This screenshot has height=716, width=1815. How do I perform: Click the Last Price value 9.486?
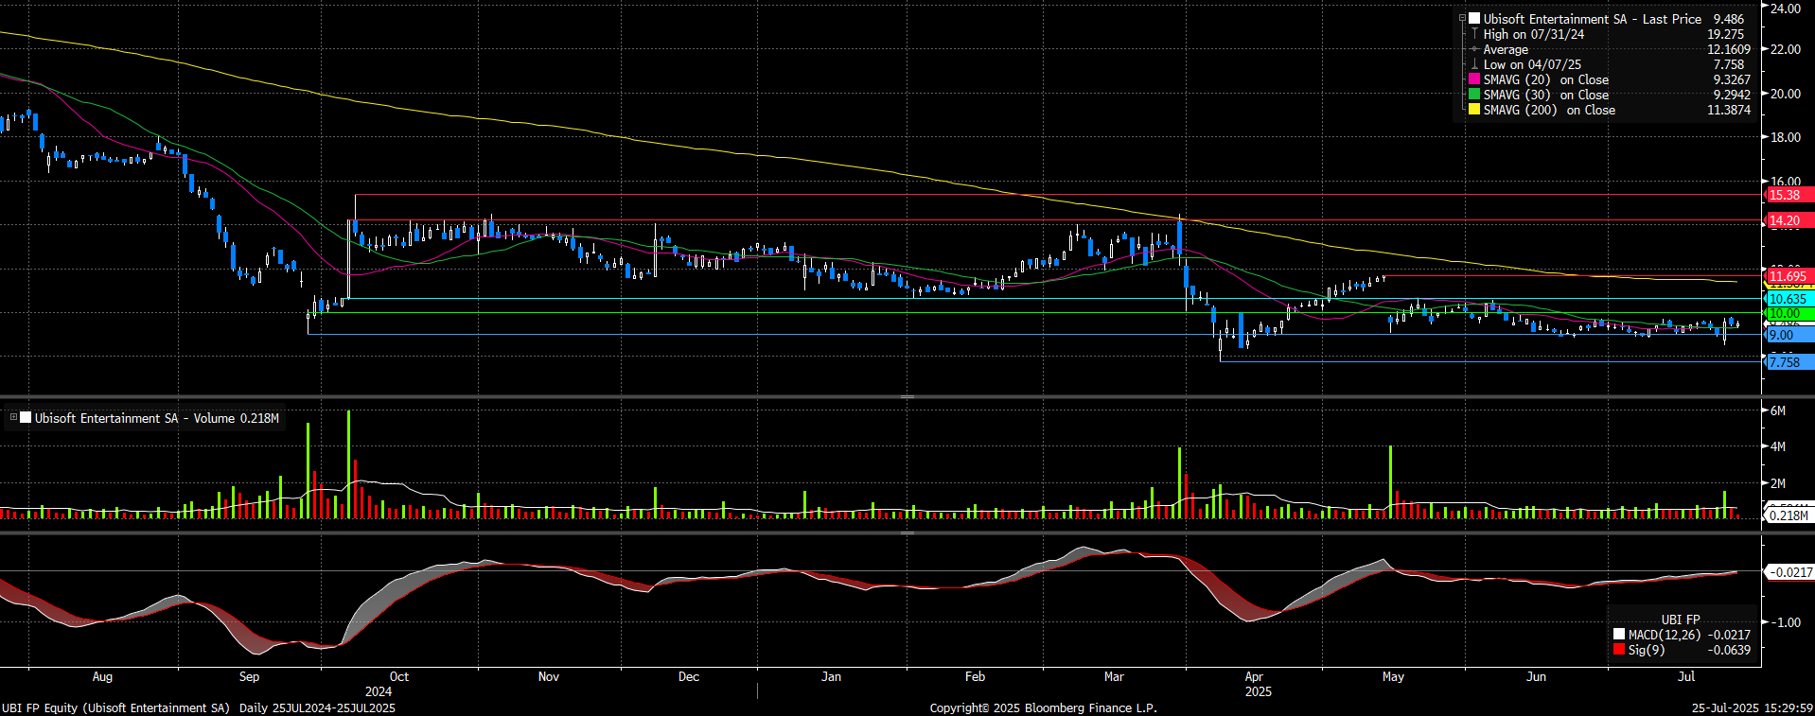pyautogui.click(x=1729, y=19)
